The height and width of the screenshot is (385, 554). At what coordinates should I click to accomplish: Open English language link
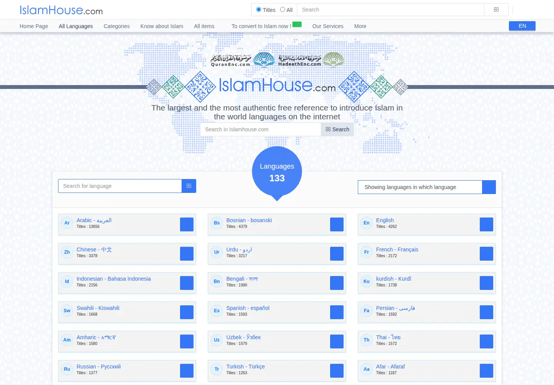click(385, 220)
